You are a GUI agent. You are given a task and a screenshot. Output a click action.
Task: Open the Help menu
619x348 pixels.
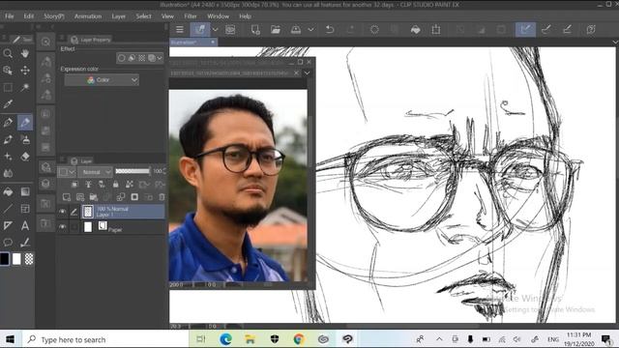pyautogui.click(x=245, y=16)
